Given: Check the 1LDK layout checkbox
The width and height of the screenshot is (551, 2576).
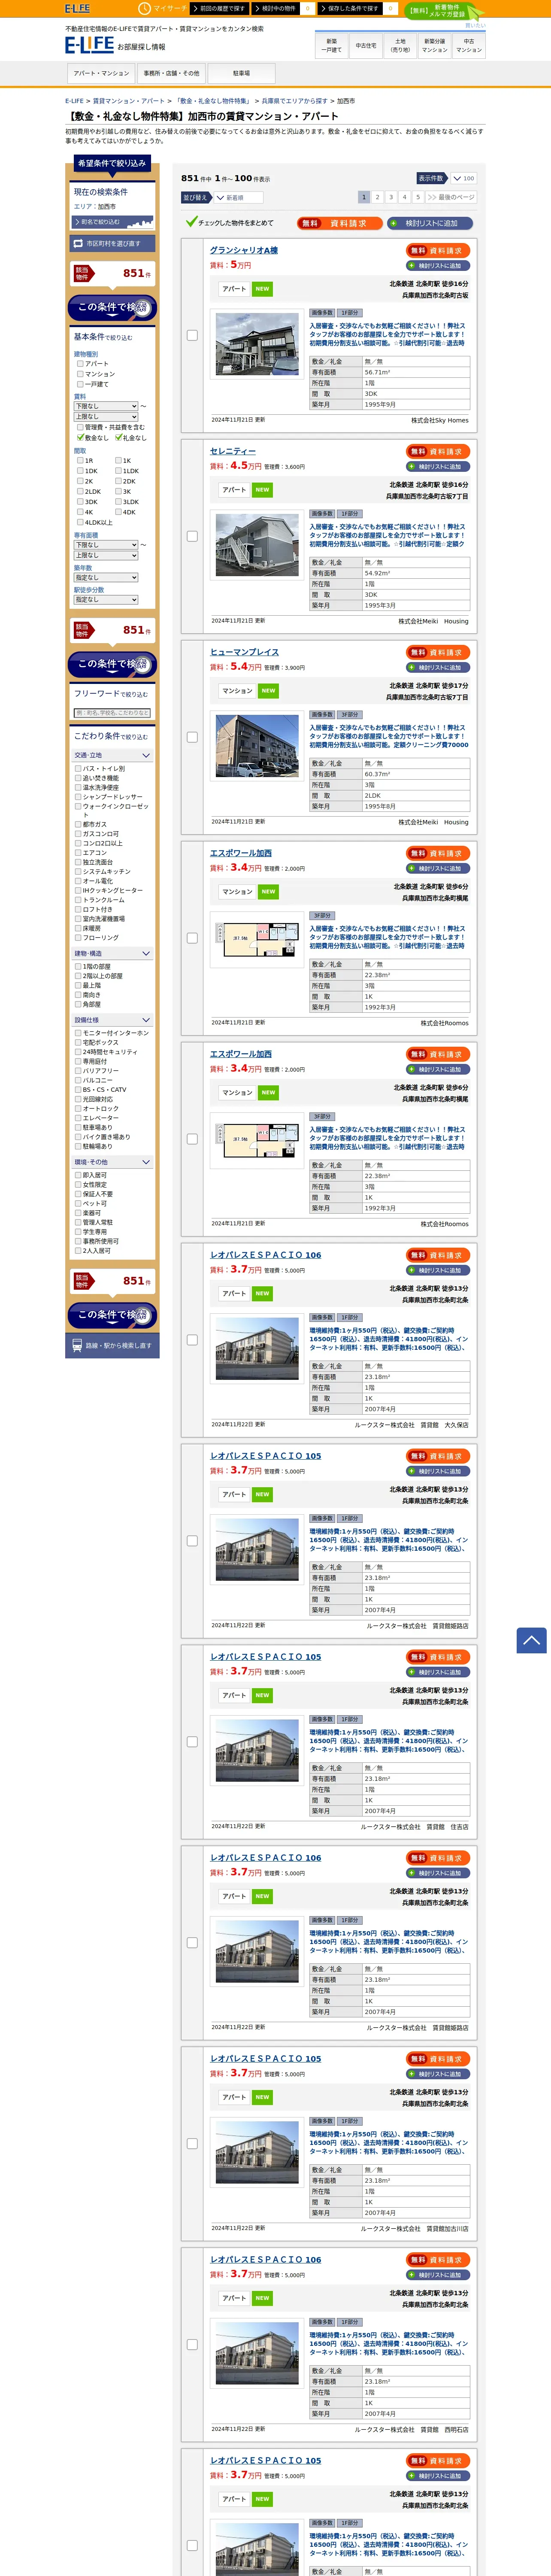Looking at the screenshot, I should (x=119, y=471).
